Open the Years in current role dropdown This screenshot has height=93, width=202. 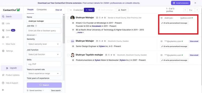[44, 73]
